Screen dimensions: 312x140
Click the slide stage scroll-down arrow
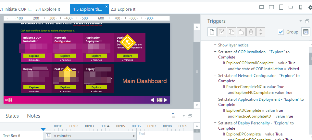(x=197, y=105)
